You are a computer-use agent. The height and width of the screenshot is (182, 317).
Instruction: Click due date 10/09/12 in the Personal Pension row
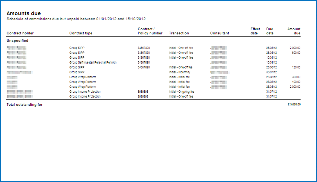click(x=272, y=63)
